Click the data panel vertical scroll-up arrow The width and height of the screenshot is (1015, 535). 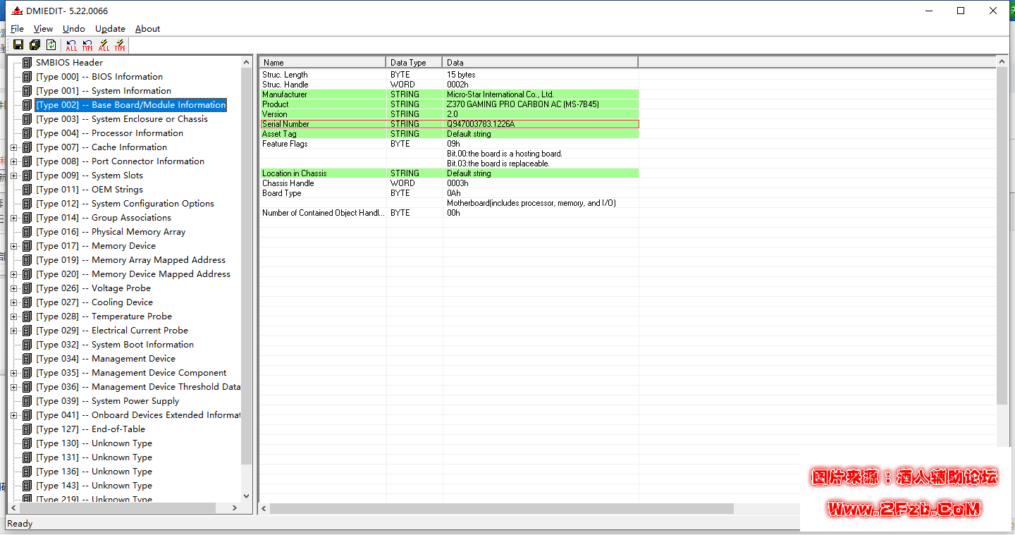(x=1003, y=63)
